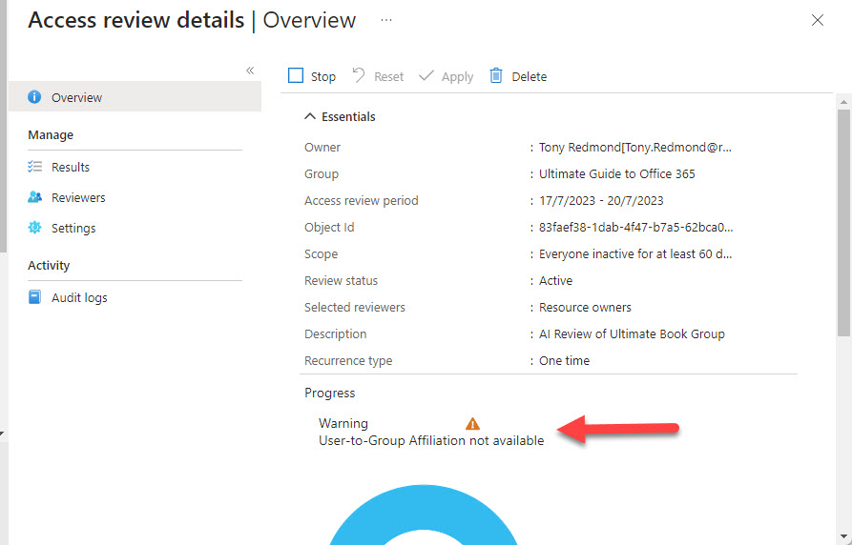852x545 pixels.
Task: Click the Apply checkmark icon
Action: [426, 76]
